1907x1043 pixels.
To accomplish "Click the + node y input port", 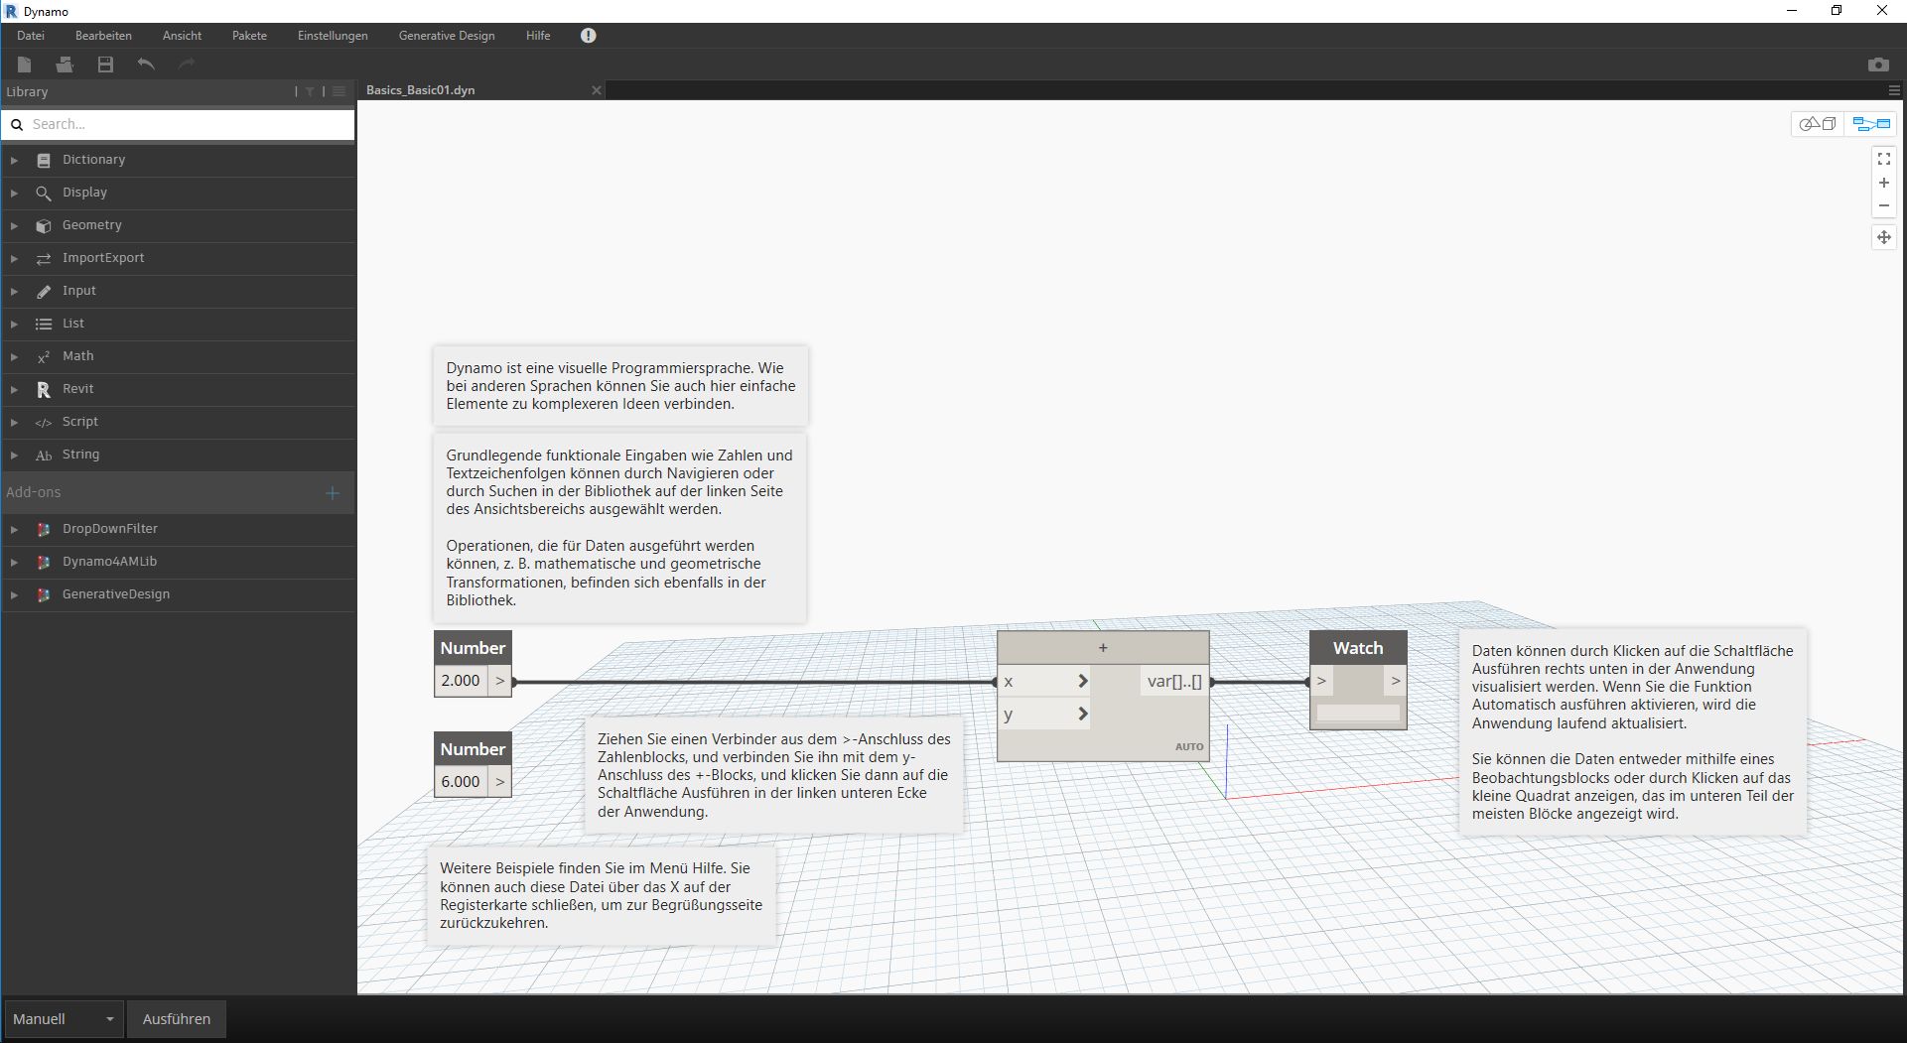I will tap(1043, 714).
